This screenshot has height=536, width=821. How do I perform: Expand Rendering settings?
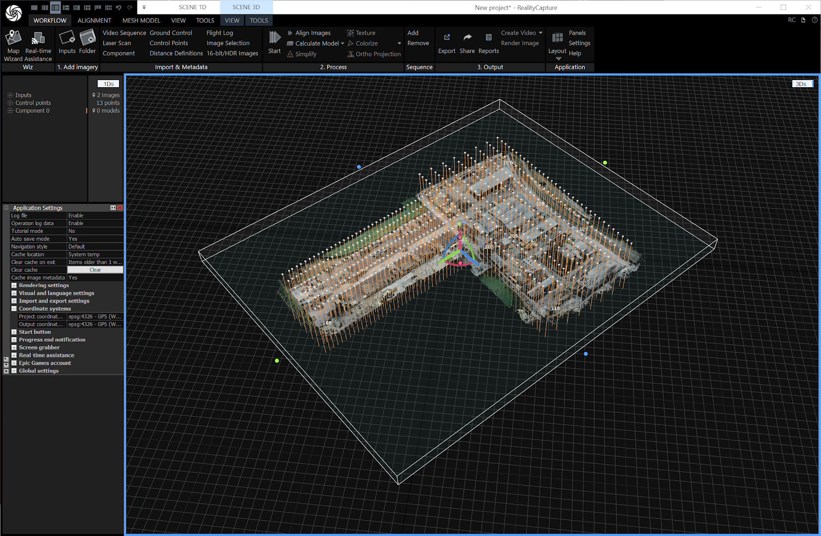coord(14,285)
